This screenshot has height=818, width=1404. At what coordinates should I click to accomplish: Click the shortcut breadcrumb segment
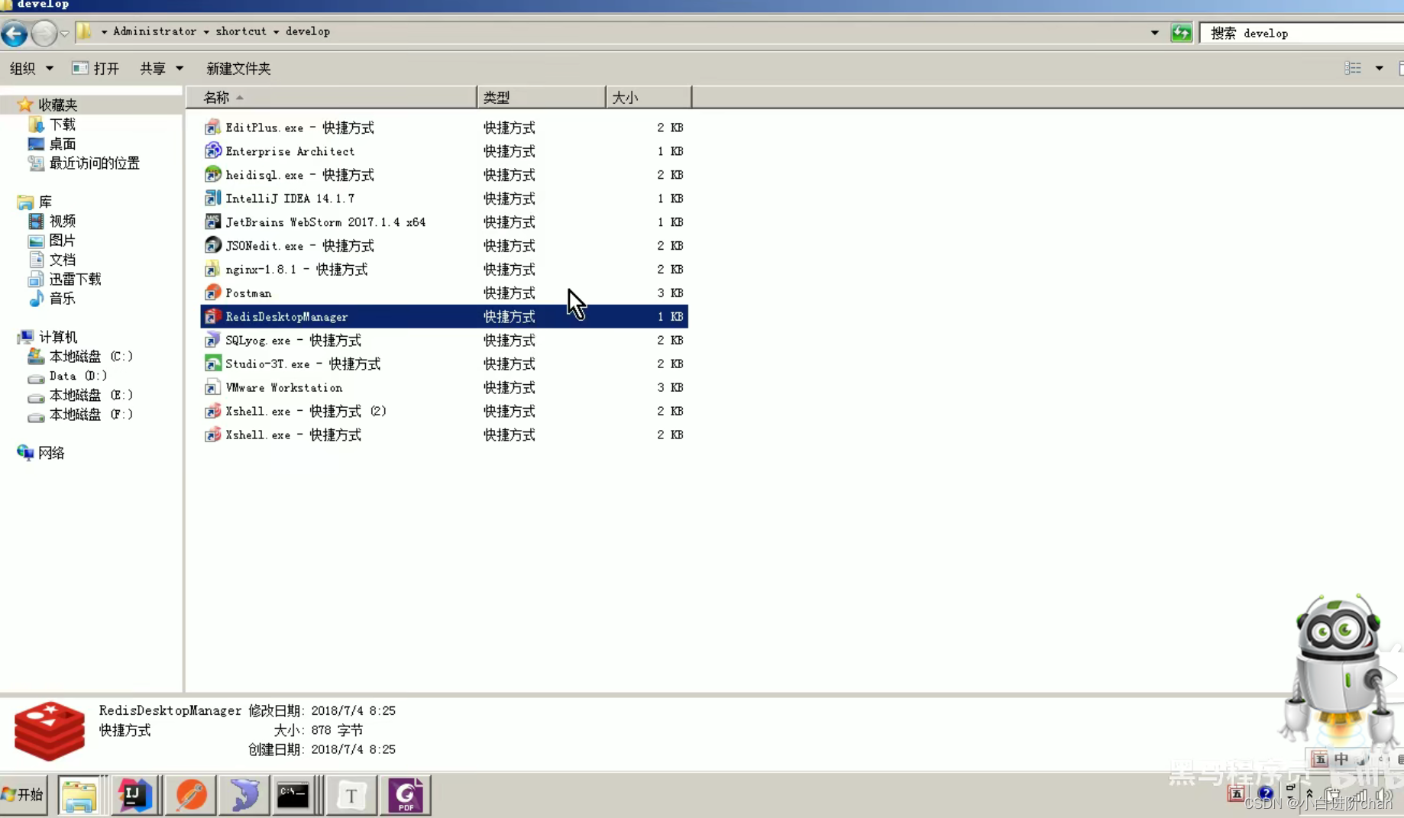241,31
